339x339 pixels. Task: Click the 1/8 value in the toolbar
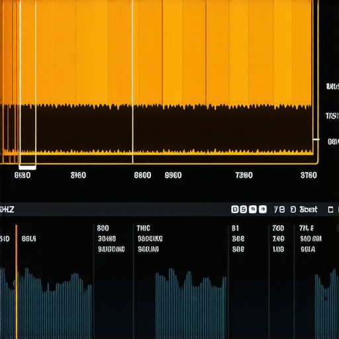click(x=279, y=209)
